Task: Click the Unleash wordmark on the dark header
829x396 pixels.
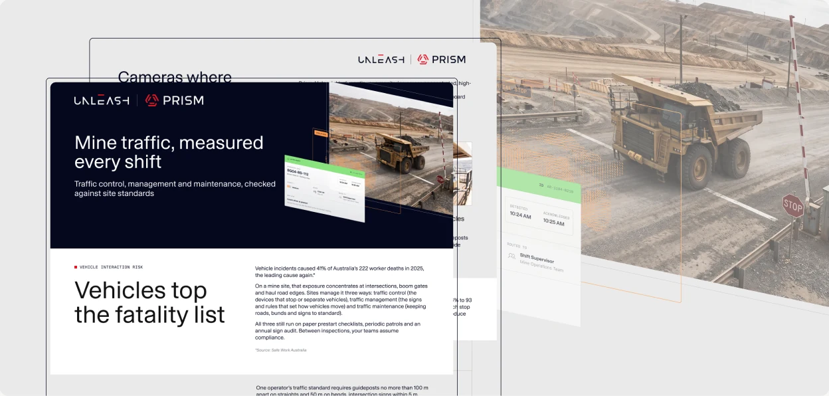Action: coord(102,100)
